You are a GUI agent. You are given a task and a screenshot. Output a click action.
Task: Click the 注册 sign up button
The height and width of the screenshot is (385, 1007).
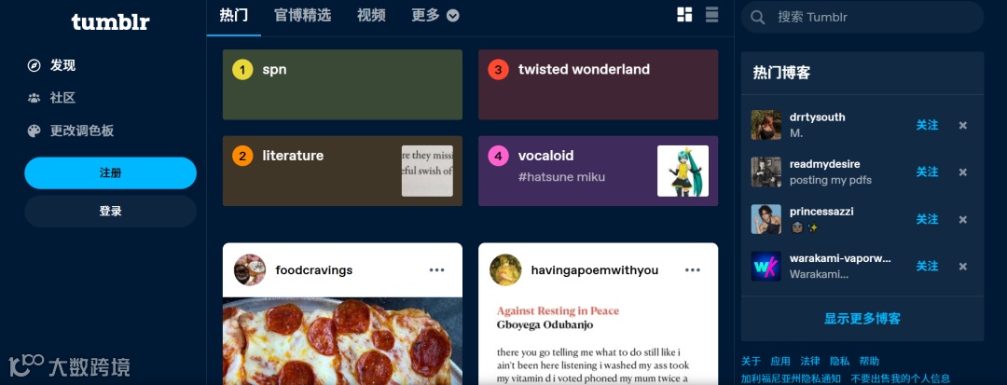pyautogui.click(x=110, y=173)
